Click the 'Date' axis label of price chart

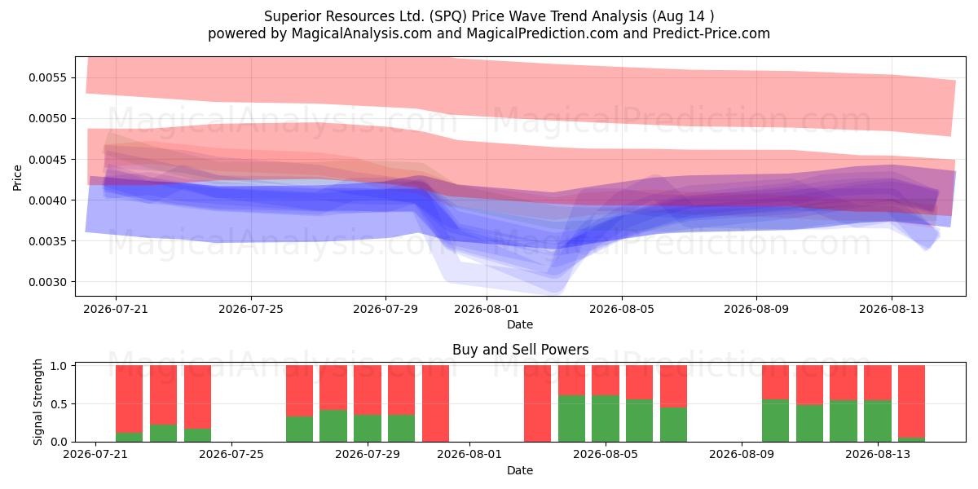click(520, 324)
